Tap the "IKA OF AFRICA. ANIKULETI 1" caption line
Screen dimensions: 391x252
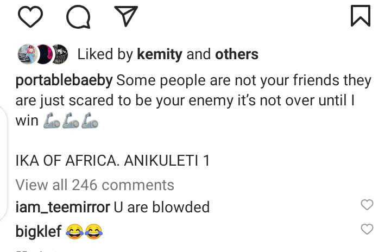point(113,161)
